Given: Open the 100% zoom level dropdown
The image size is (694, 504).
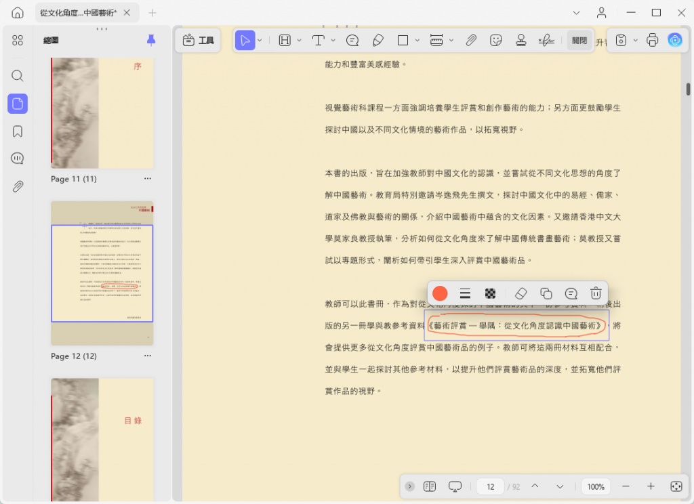Looking at the screenshot, I should 596,486.
